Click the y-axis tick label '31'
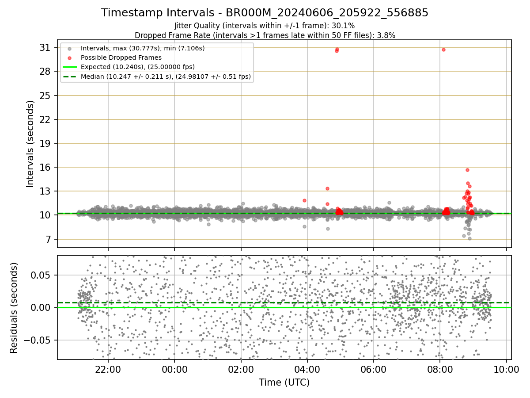Screen dimensions: 530x398 pos(45,47)
